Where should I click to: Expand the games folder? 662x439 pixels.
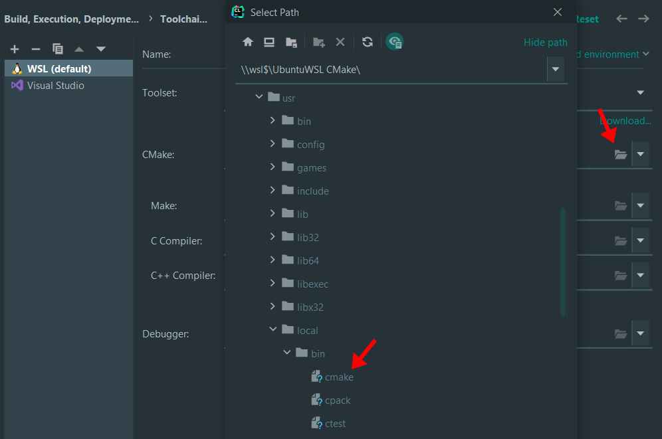point(273,167)
